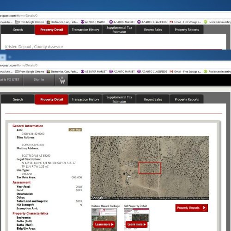
Task: Open Supplemental Tax Estimator tab in back window
Action: [119, 30]
